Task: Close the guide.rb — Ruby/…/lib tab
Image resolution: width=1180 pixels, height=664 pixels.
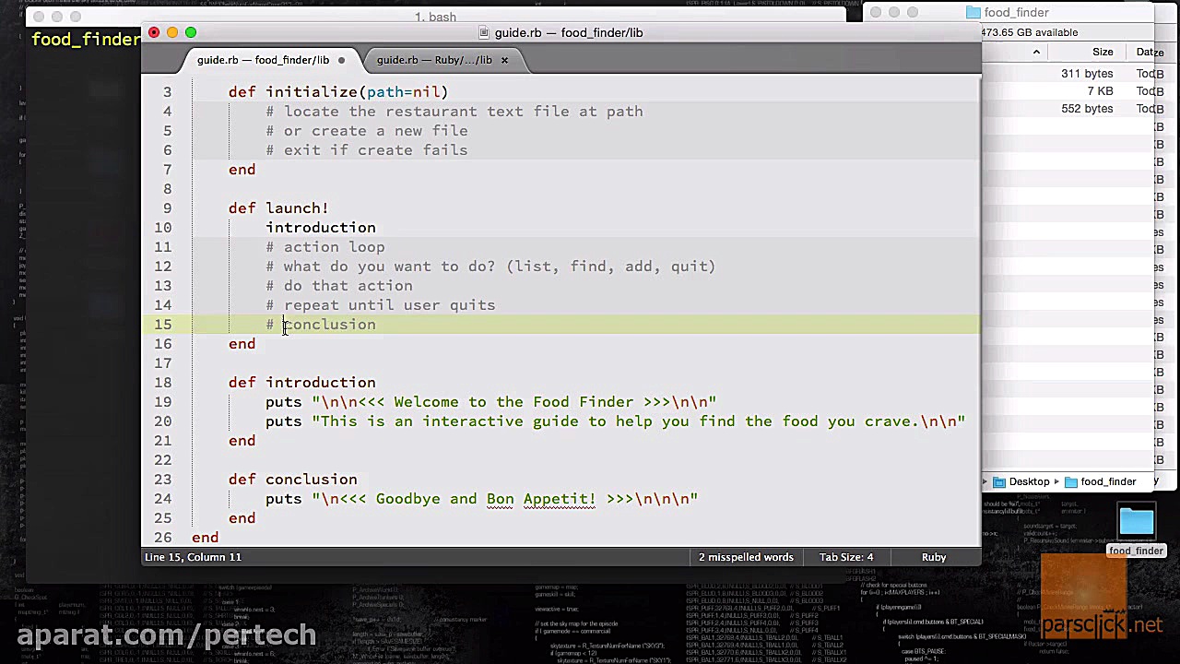Action: point(504,60)
